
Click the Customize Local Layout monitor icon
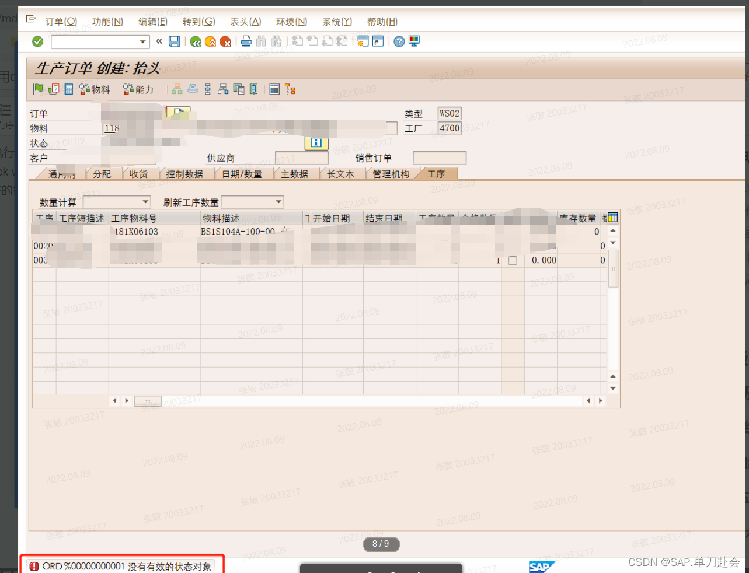click(414, 41)
